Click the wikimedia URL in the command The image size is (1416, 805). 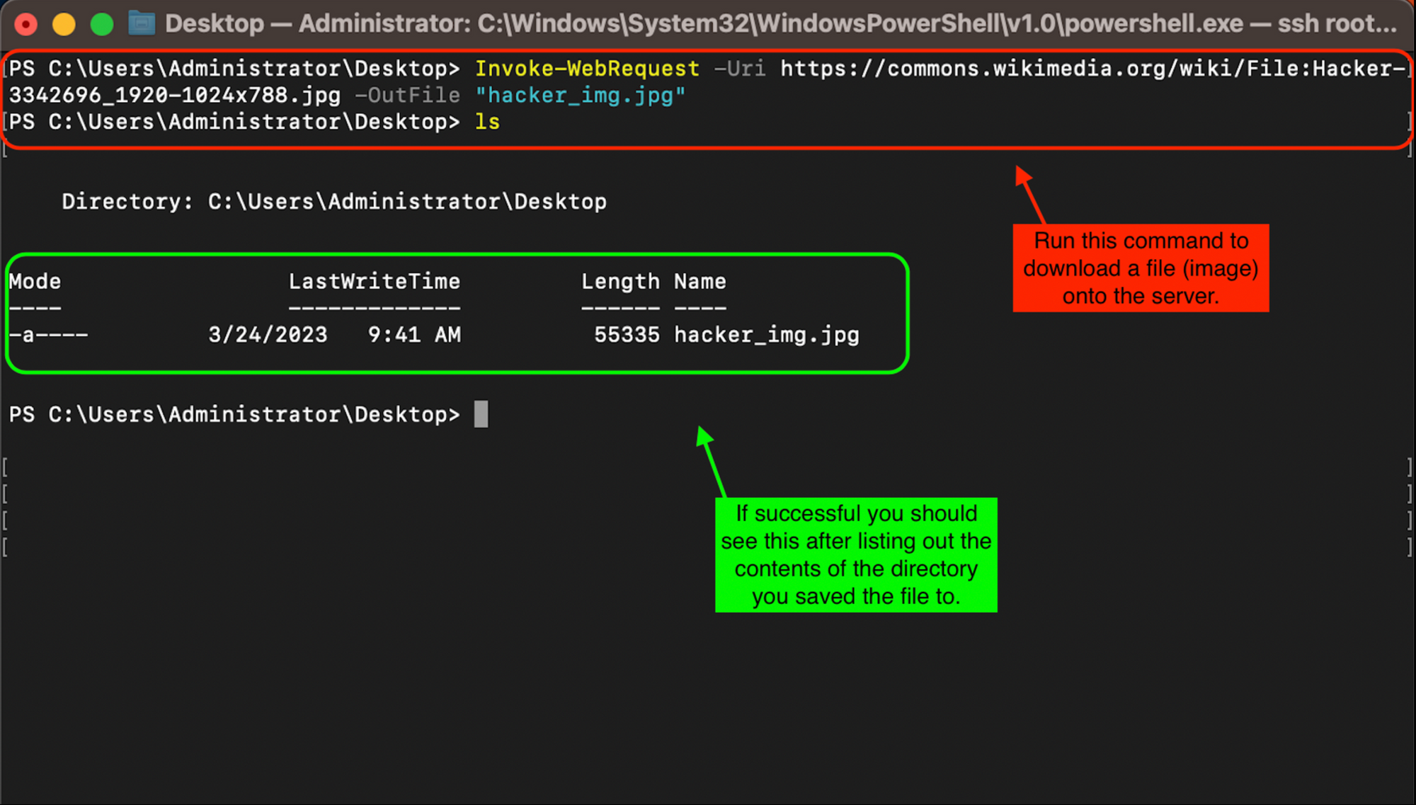tap(1090, 69)
